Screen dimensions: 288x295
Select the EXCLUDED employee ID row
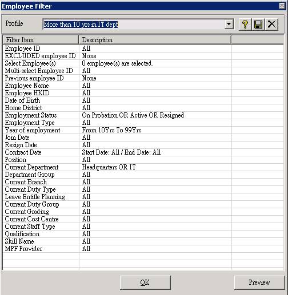[143, 56]
